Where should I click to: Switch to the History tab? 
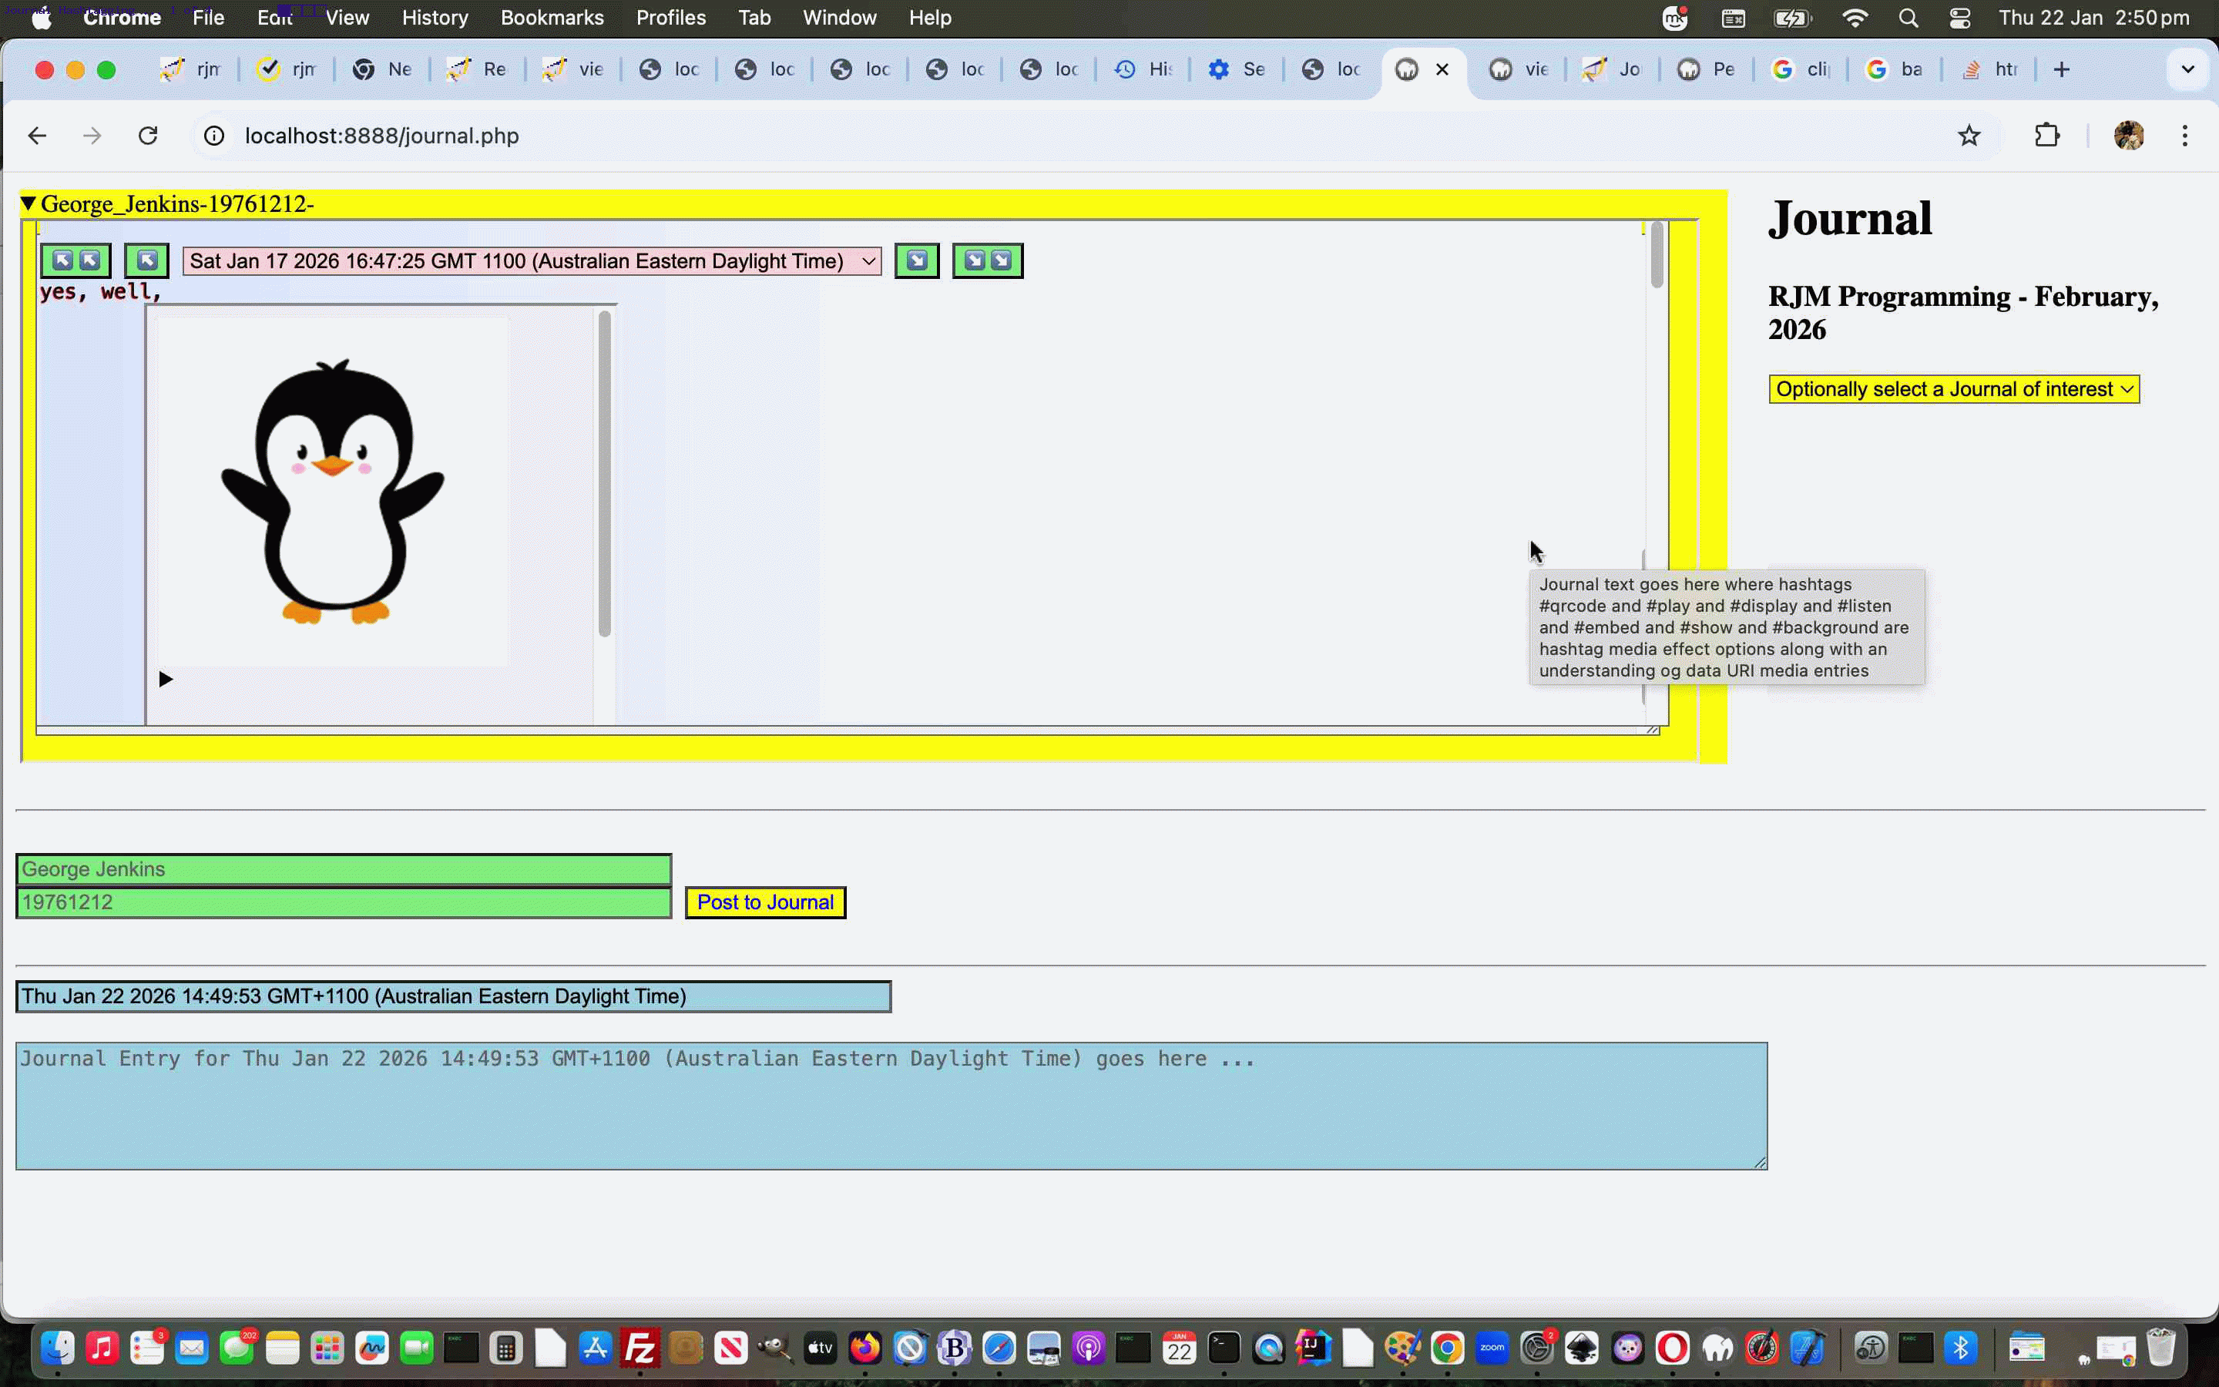(x=1143, y=69)
